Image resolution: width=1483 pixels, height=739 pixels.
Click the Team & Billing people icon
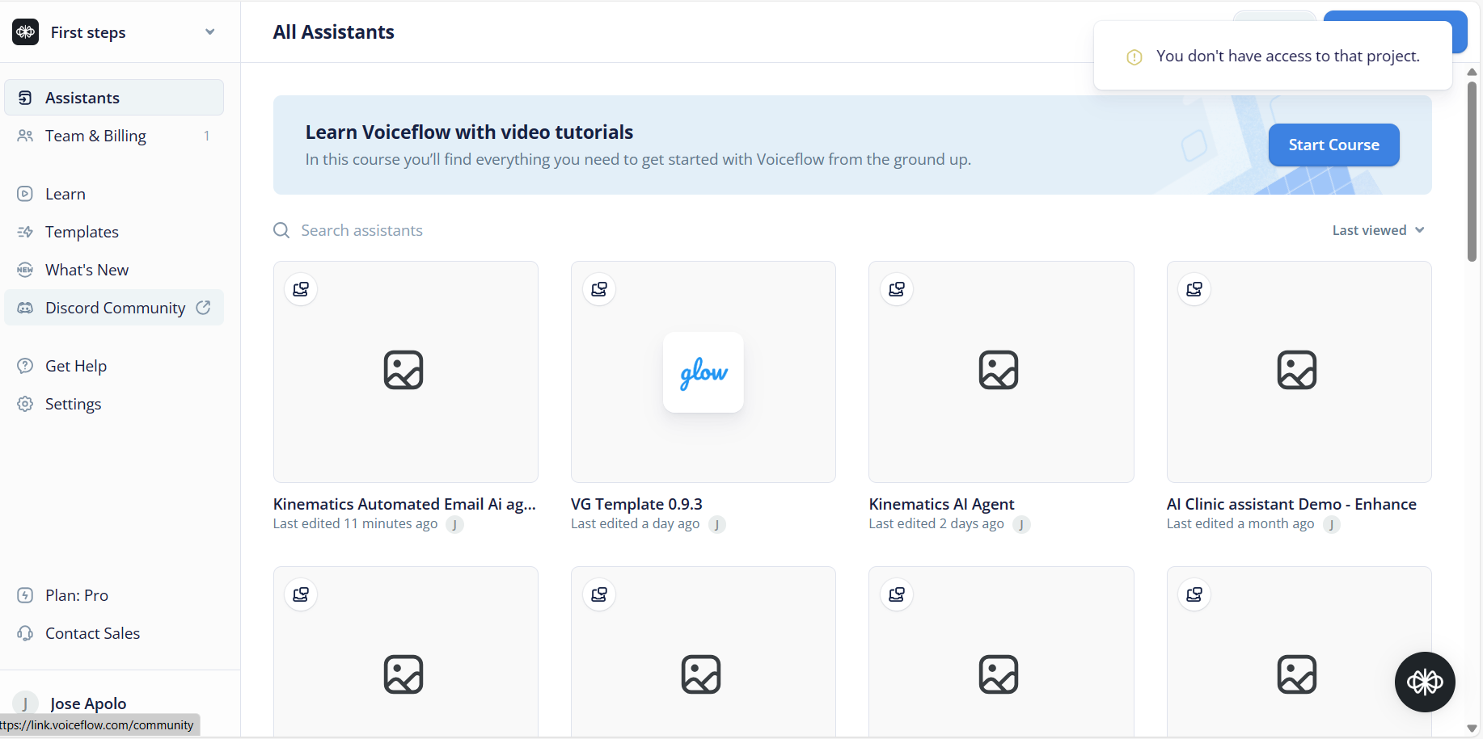(x=25, y=136)
